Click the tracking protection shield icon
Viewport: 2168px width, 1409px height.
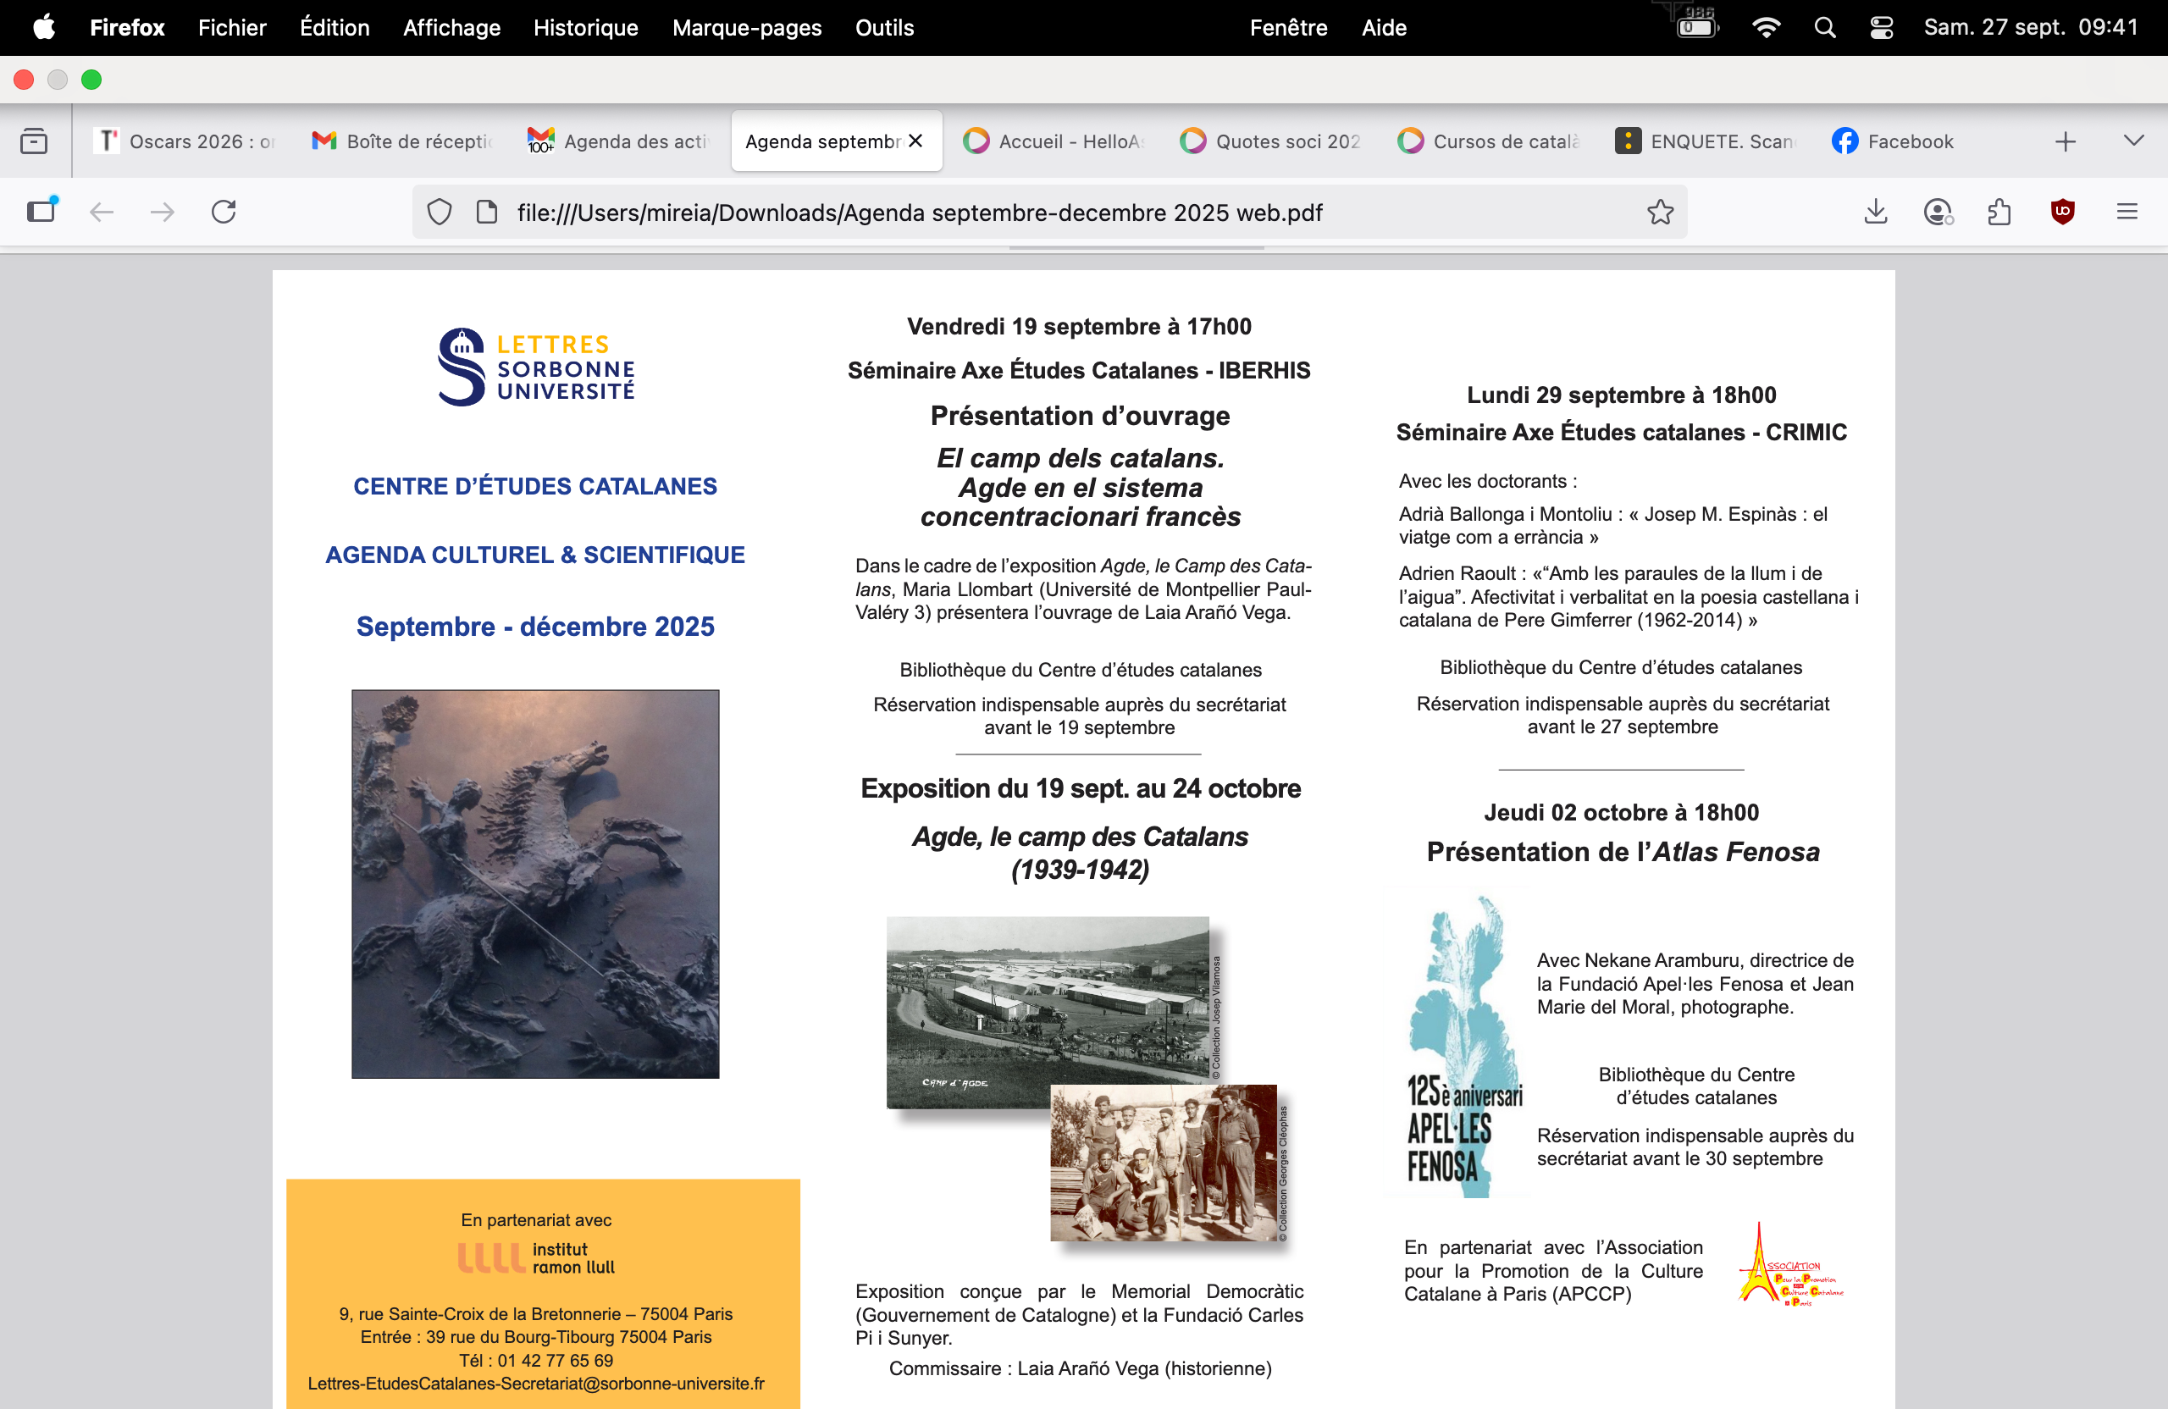coord(440,213)
